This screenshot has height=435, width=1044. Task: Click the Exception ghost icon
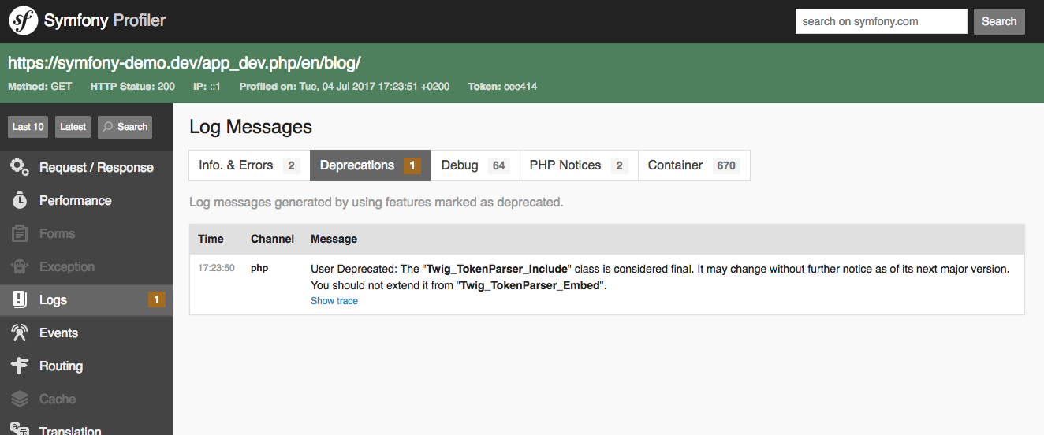[20, 266]
